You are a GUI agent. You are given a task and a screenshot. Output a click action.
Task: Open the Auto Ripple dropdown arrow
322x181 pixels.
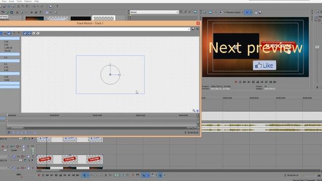[x=156, y=175]
